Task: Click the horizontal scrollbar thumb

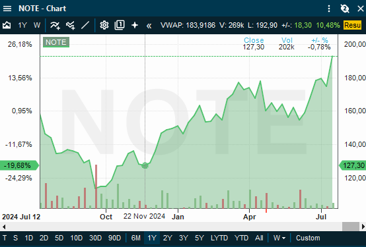Action: click(351, 227)
